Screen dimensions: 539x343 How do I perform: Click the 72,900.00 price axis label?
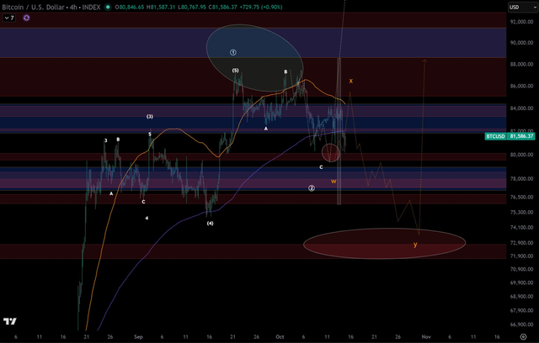pos(522,243)
